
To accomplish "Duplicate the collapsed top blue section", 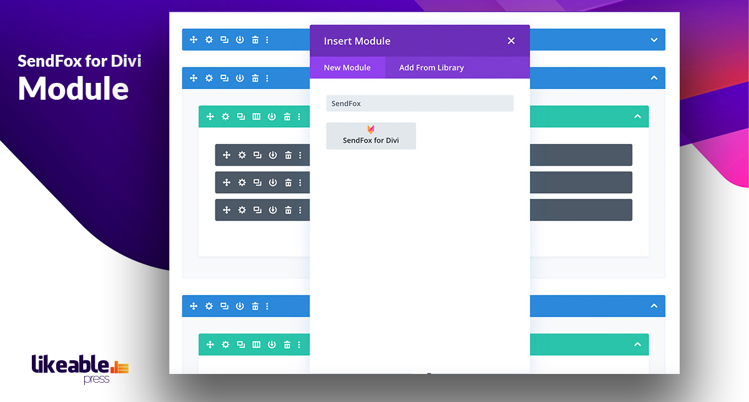I will pos(224,40).
